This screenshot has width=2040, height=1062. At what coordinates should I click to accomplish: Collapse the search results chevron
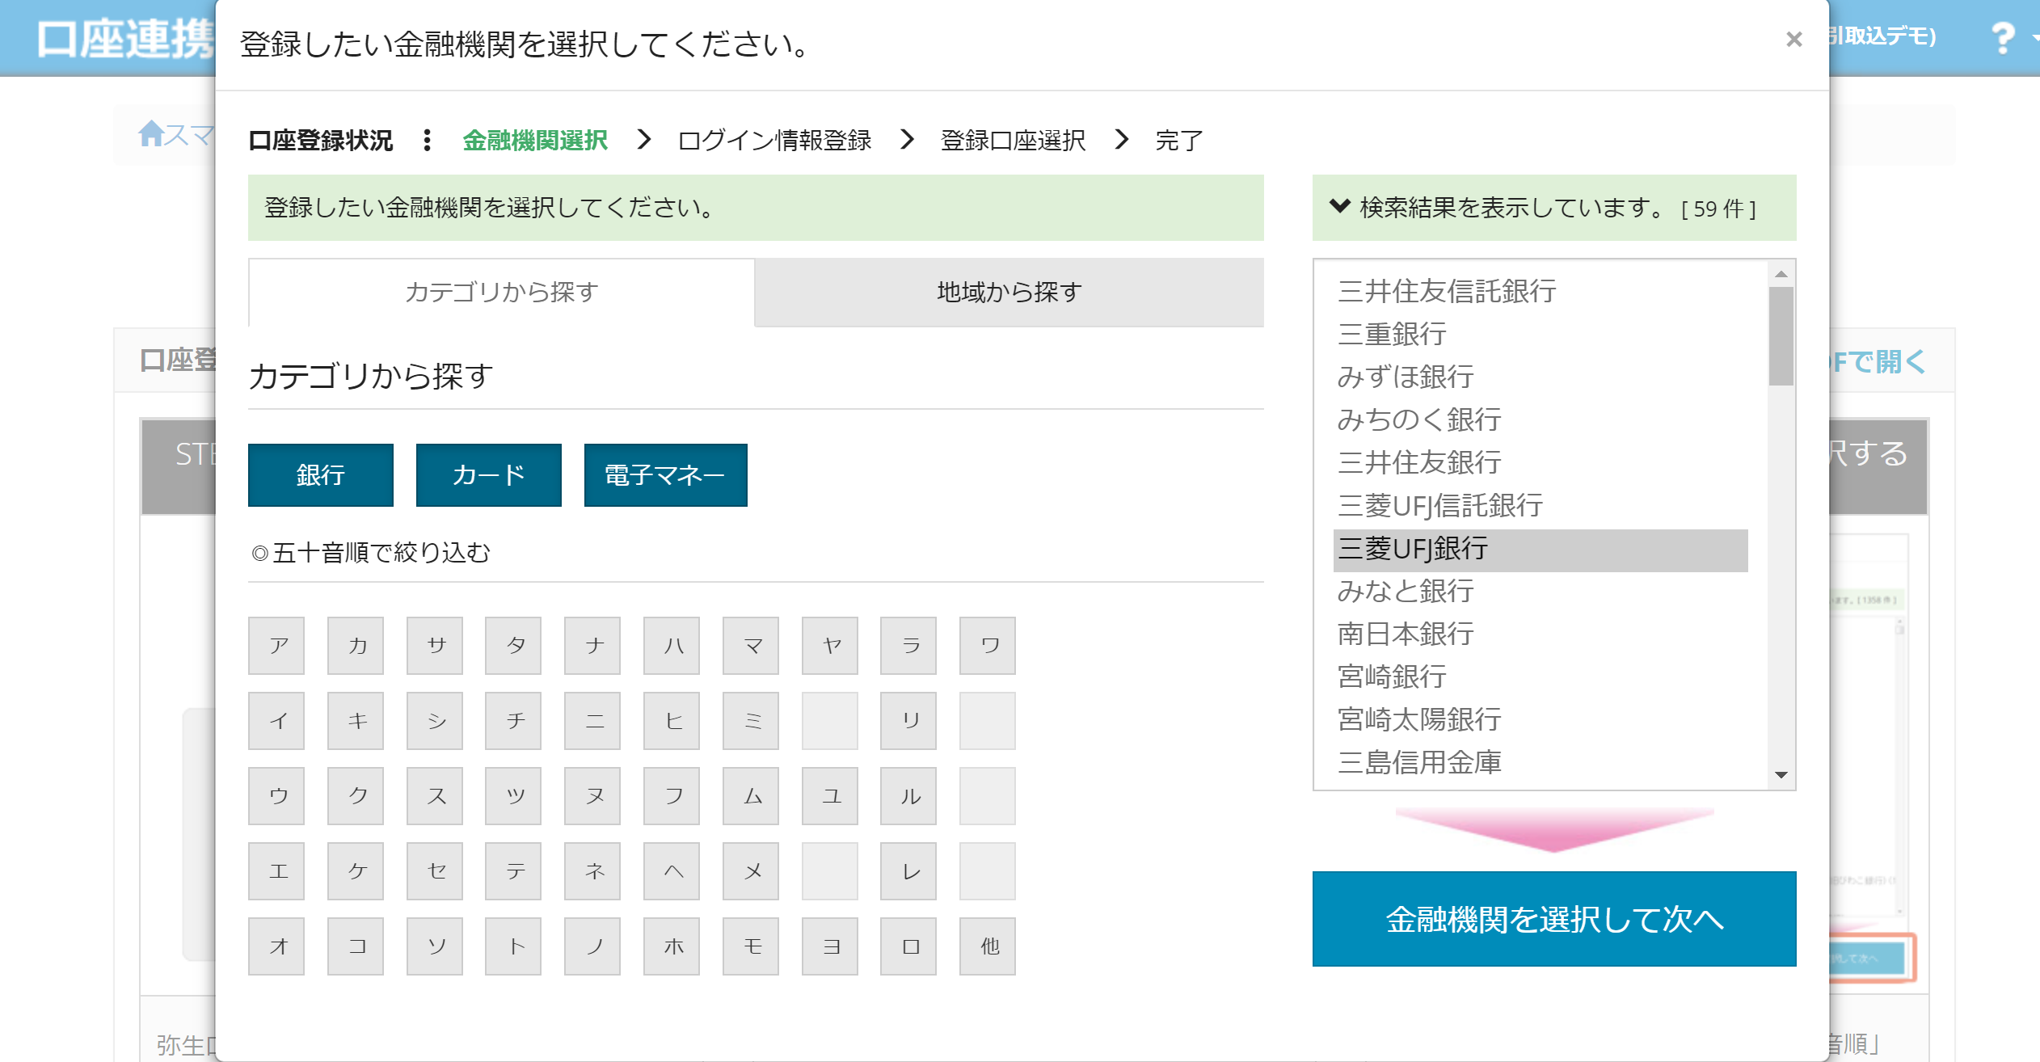pyautogui.click(x=1339, y=207)
